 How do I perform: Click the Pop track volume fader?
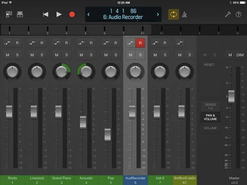pyautogui.click(x=108, y=135)
